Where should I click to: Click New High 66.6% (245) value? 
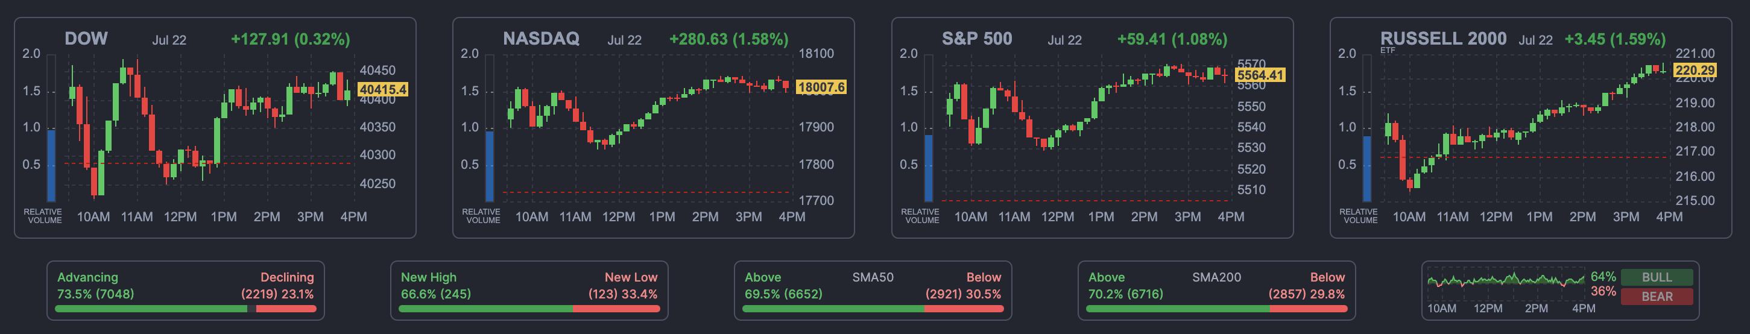click(435, 294)
